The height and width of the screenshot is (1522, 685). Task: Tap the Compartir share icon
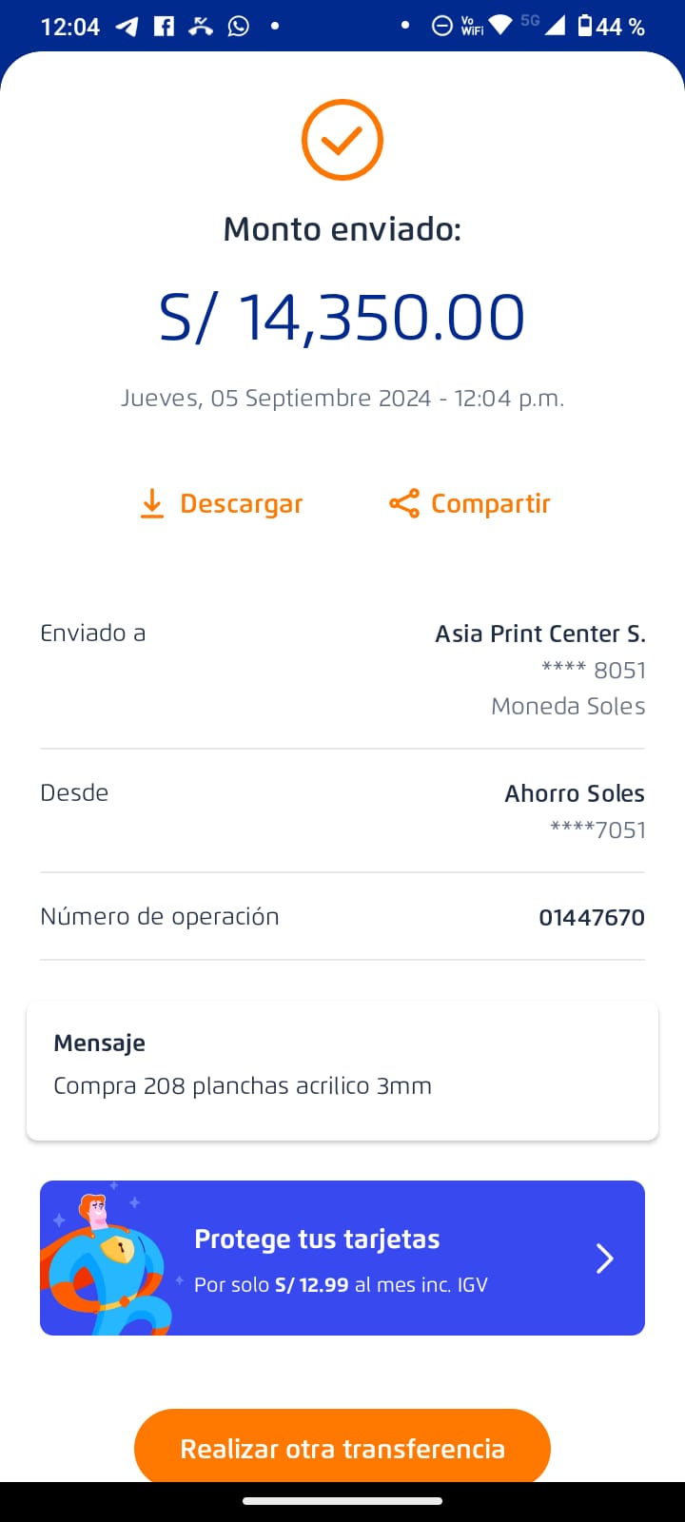click(404, 503)
